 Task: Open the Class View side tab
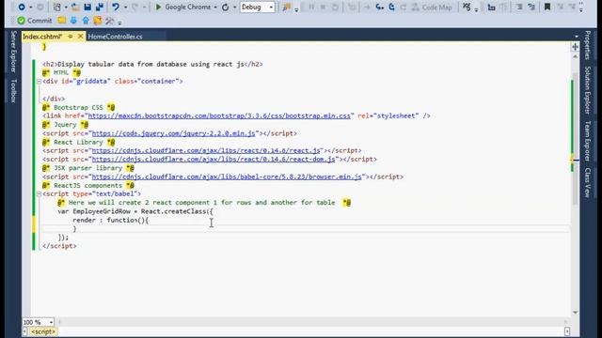pyautogui.click(x=587, y=182)
